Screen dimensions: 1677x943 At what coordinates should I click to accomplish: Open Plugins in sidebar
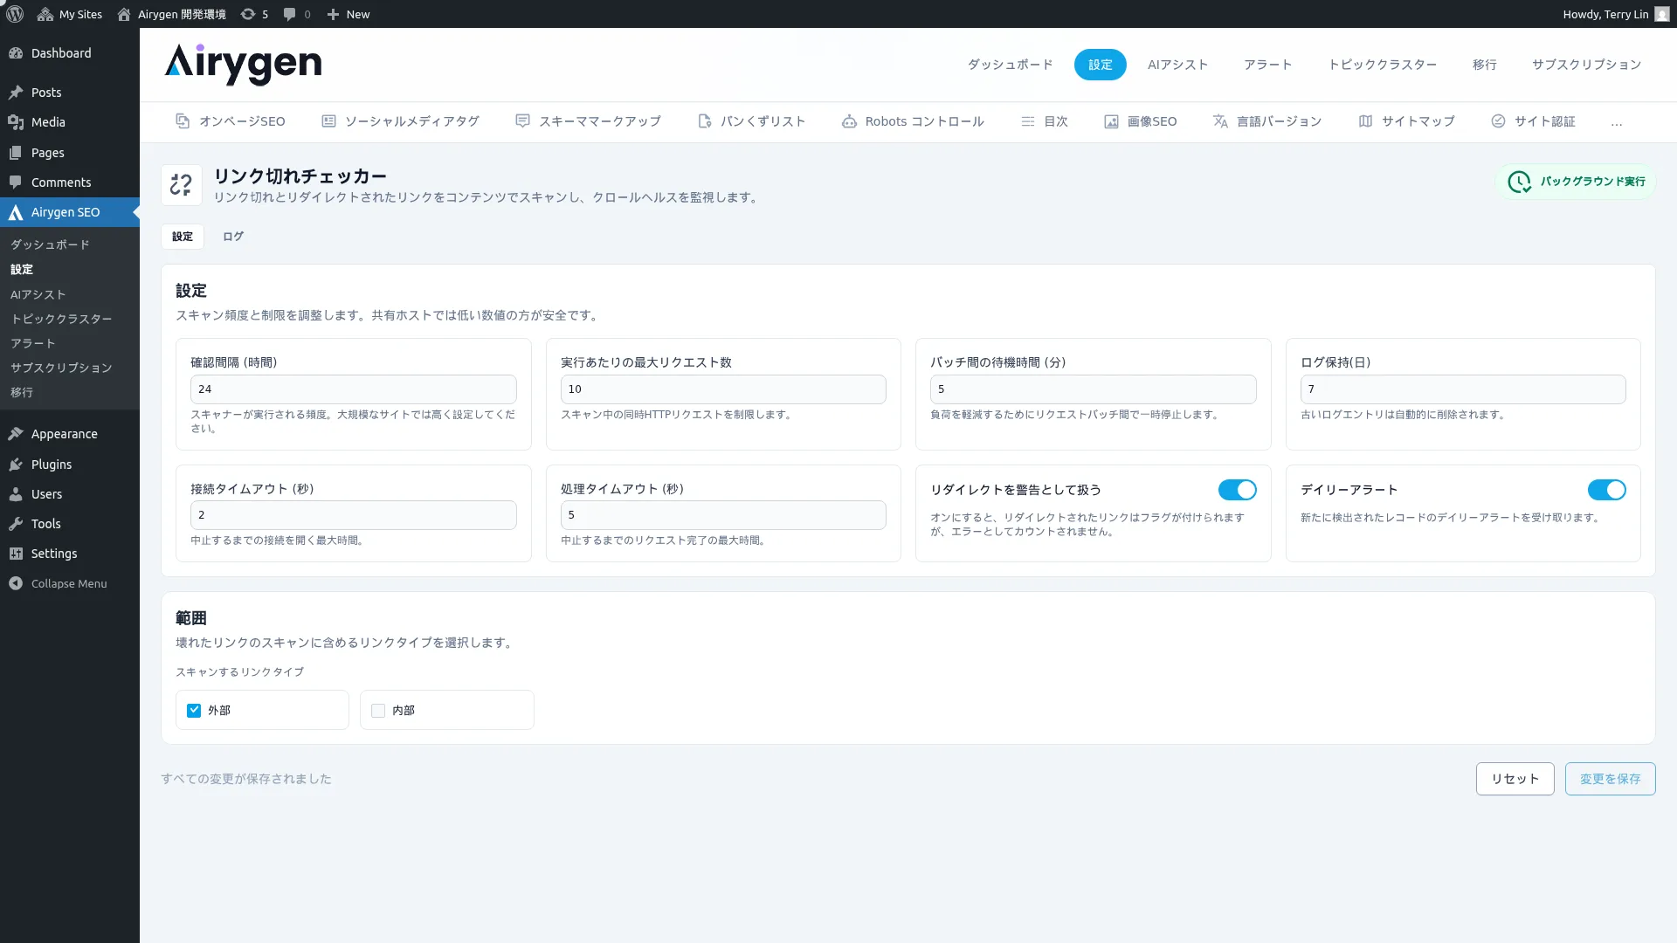click(70, 465)
